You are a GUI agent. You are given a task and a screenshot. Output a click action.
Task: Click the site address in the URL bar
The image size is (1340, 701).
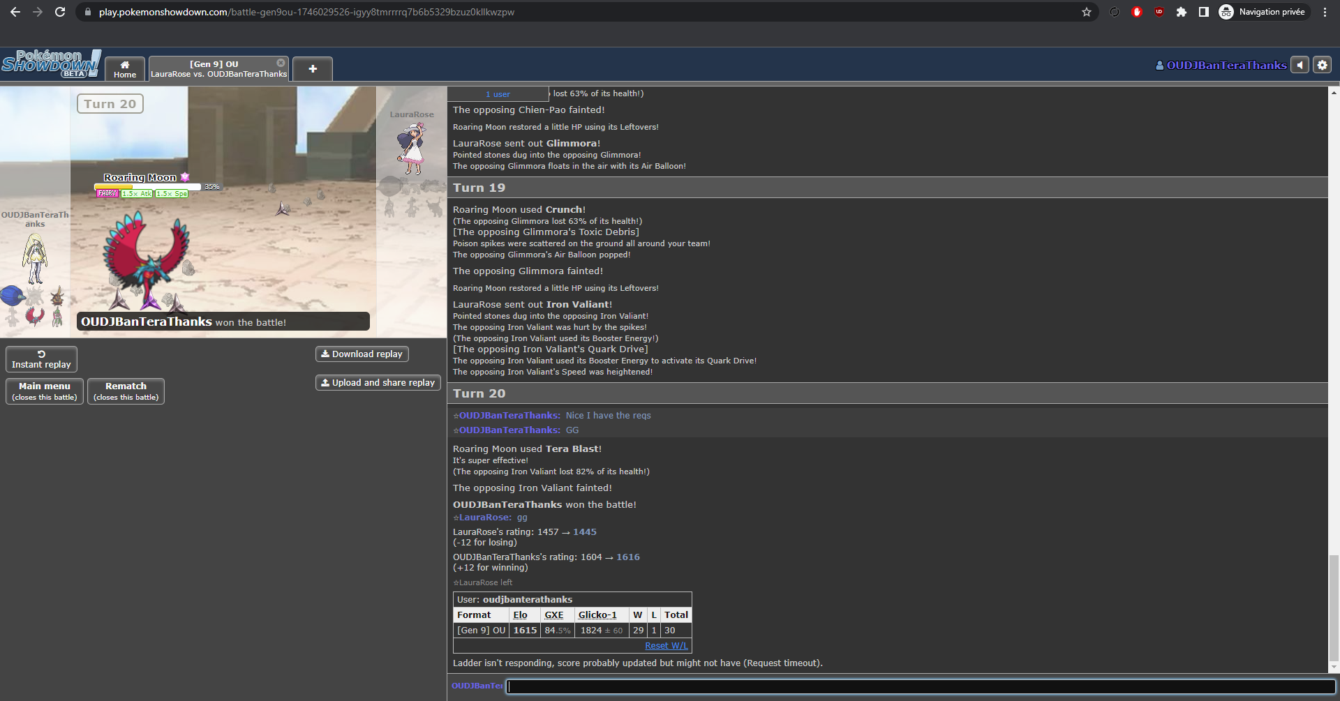306,12
